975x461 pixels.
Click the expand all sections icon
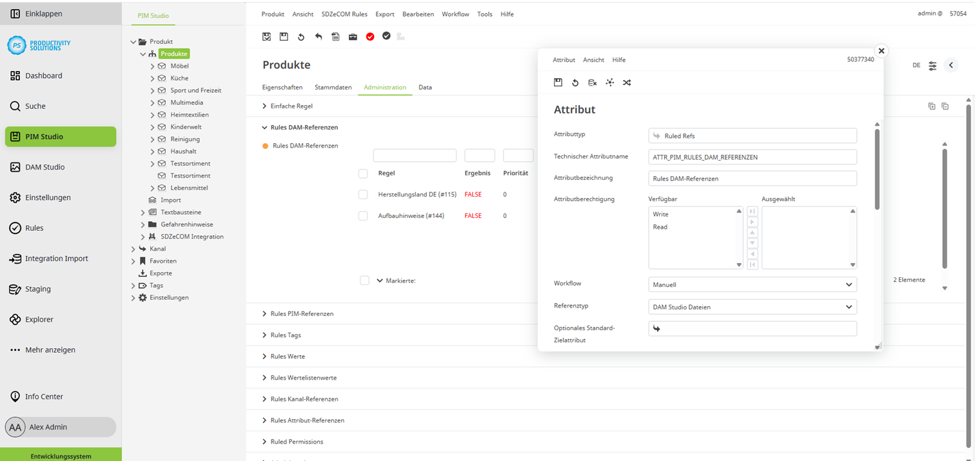click(x=931, y=106)
